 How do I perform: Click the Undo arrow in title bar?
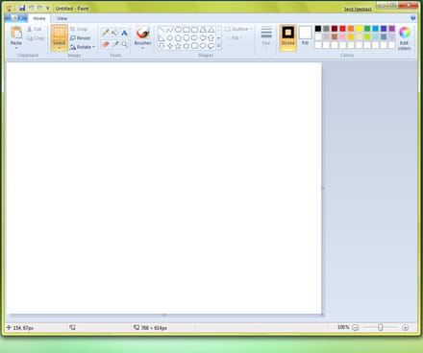(x=31, y=8)
